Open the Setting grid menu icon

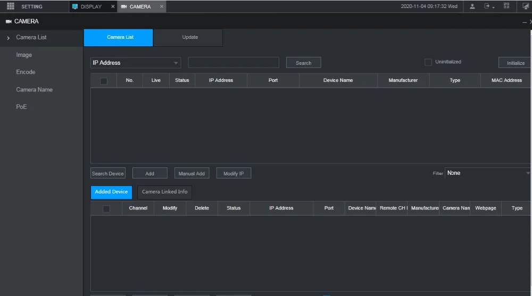(x=10, y=6)
